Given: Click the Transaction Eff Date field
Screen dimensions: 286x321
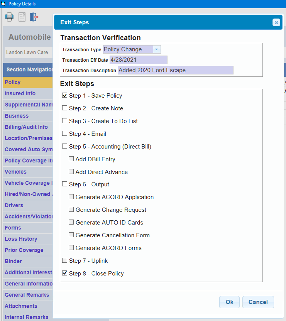Looking at the screenshot, I should 139,60.
